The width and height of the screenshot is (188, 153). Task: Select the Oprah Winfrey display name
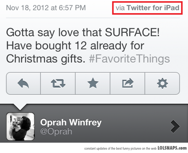pos(71,122)
